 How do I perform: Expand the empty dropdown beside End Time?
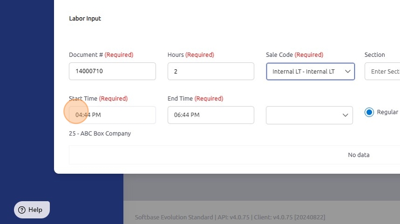tap(309, 115)
